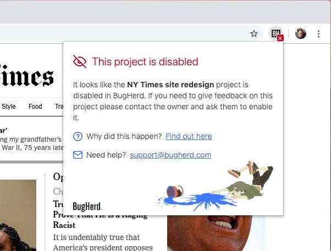Open the 'Find out here' link
The height and width of the screenshot is (251, 331).
click(189, 136)
